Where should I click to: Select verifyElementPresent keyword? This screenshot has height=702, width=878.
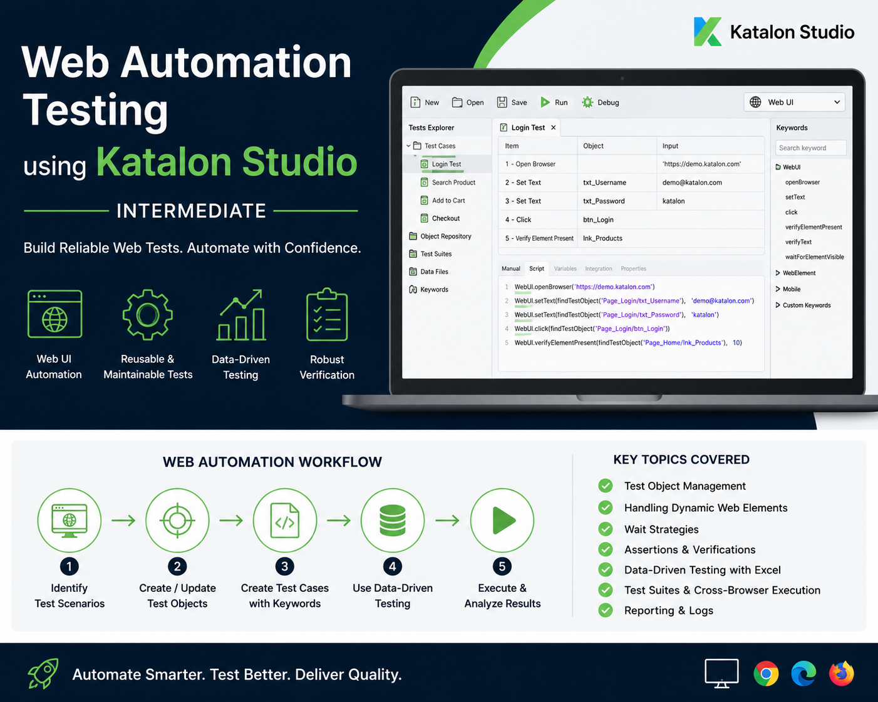813,227
